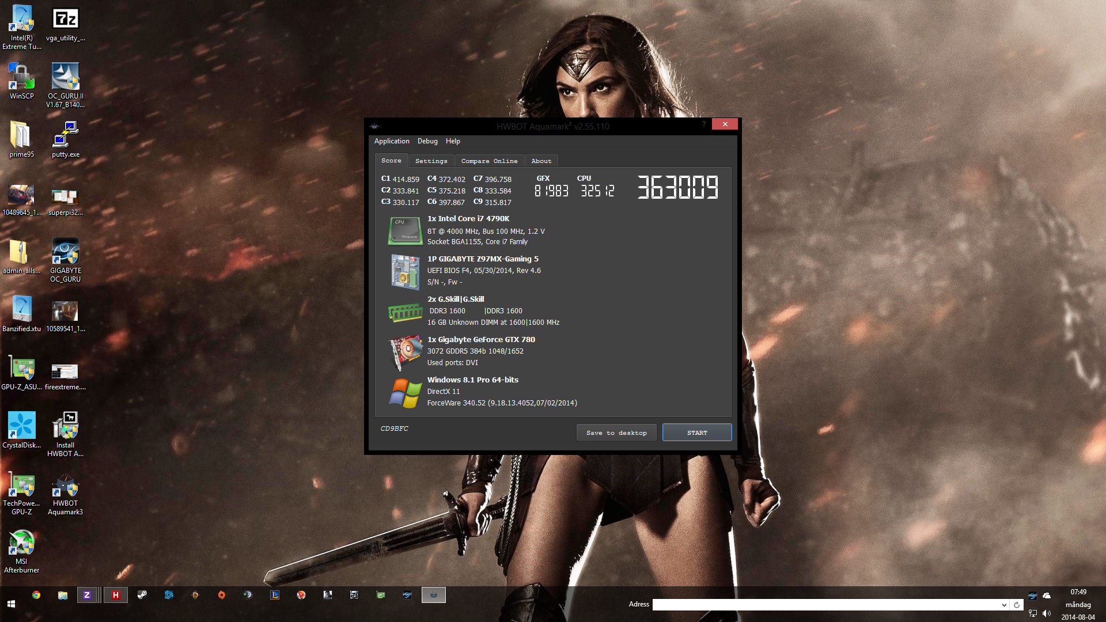Viewport: 1106px width, 622px height.
Task: Click the CPU chip icon
Action: pos(405,230)
